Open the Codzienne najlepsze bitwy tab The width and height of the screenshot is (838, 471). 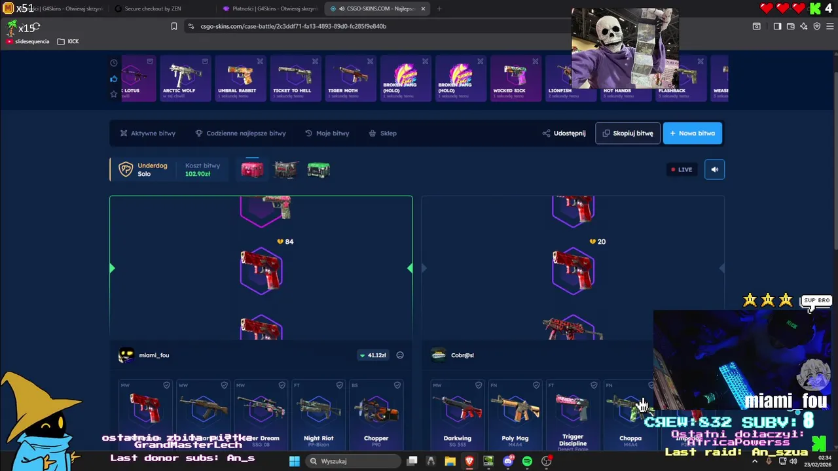coord(240,133)
